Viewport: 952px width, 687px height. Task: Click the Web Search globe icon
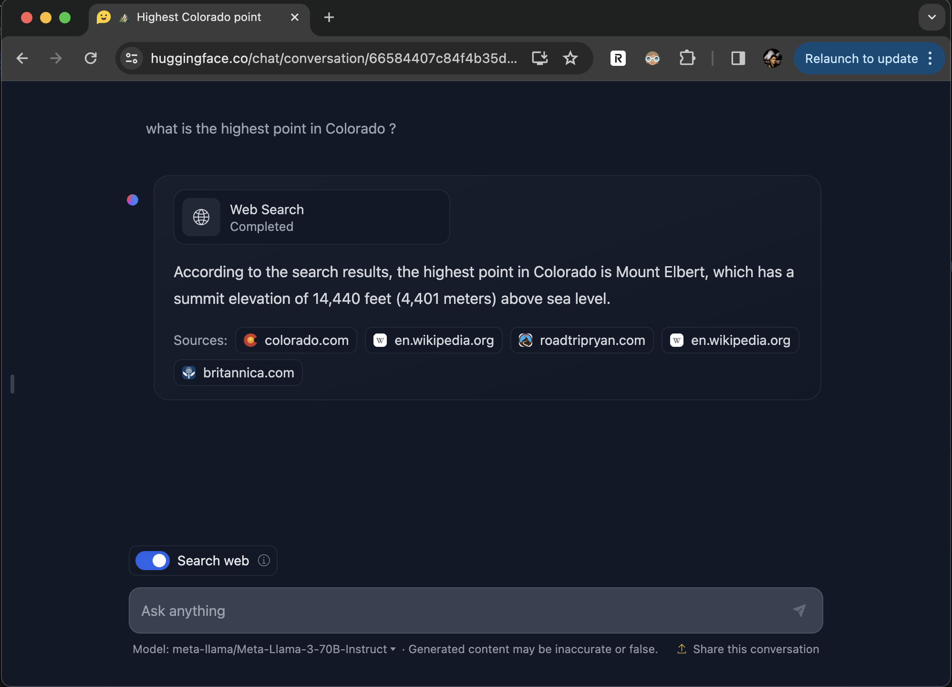click(201, 217)
